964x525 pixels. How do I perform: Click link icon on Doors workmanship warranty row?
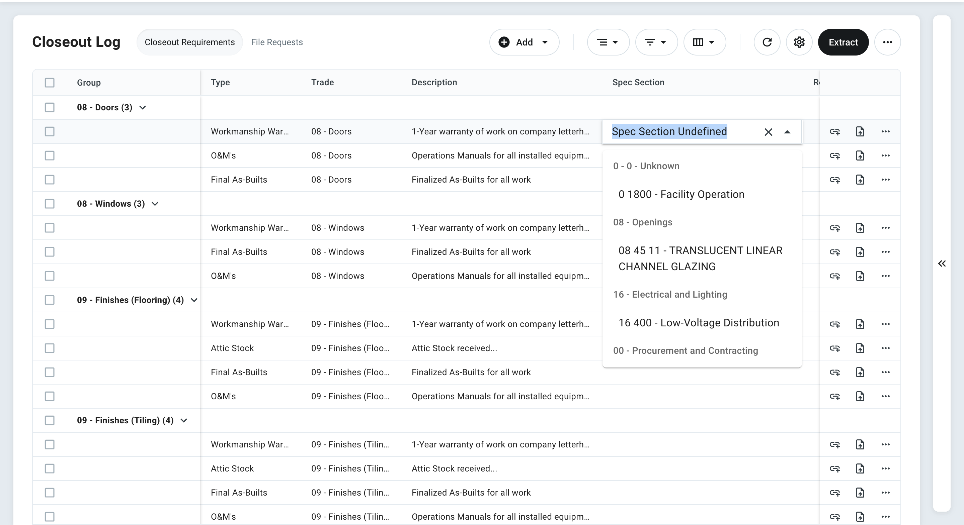tap(834, 132)
